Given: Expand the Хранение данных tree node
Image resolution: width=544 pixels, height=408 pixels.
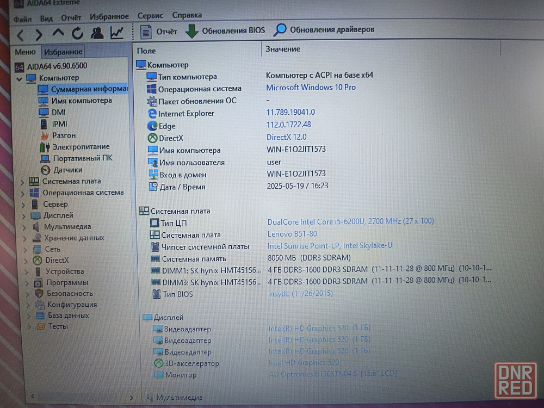Looking at the screenshot, I should point(25,239).
